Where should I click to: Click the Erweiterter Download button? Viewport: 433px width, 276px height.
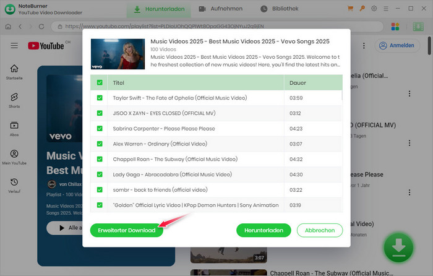coord(127,230)
